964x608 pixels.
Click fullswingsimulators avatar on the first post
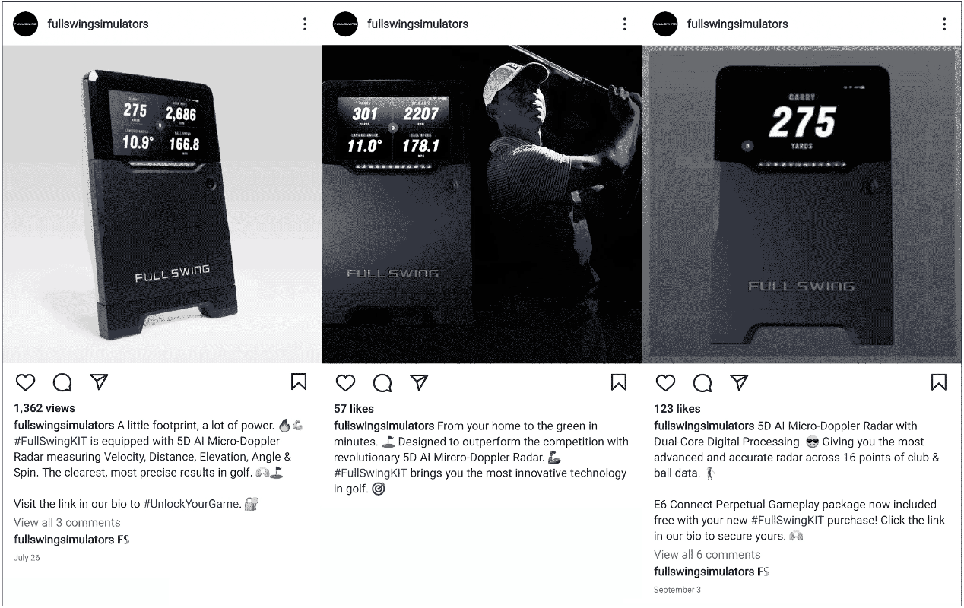click(25, 24)
